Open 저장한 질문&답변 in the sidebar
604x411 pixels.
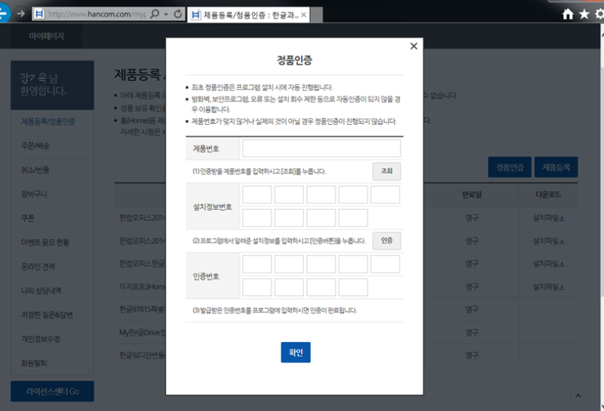click(47, 315)
